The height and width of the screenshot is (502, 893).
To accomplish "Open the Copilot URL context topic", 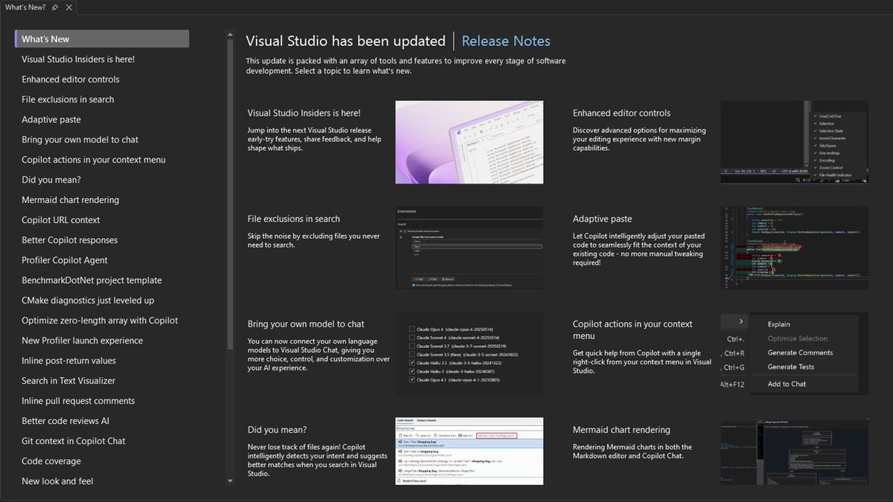I will [61, 219].
